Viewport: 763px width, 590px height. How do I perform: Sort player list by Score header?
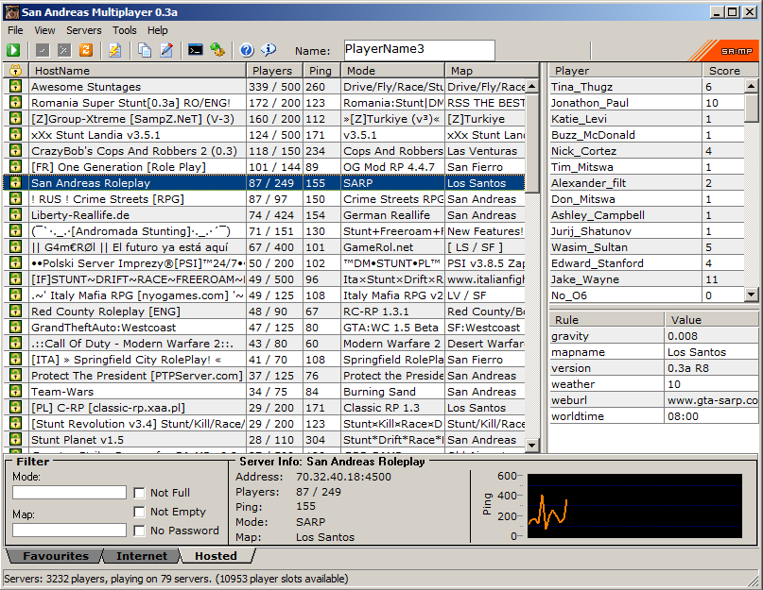(730, 71)
